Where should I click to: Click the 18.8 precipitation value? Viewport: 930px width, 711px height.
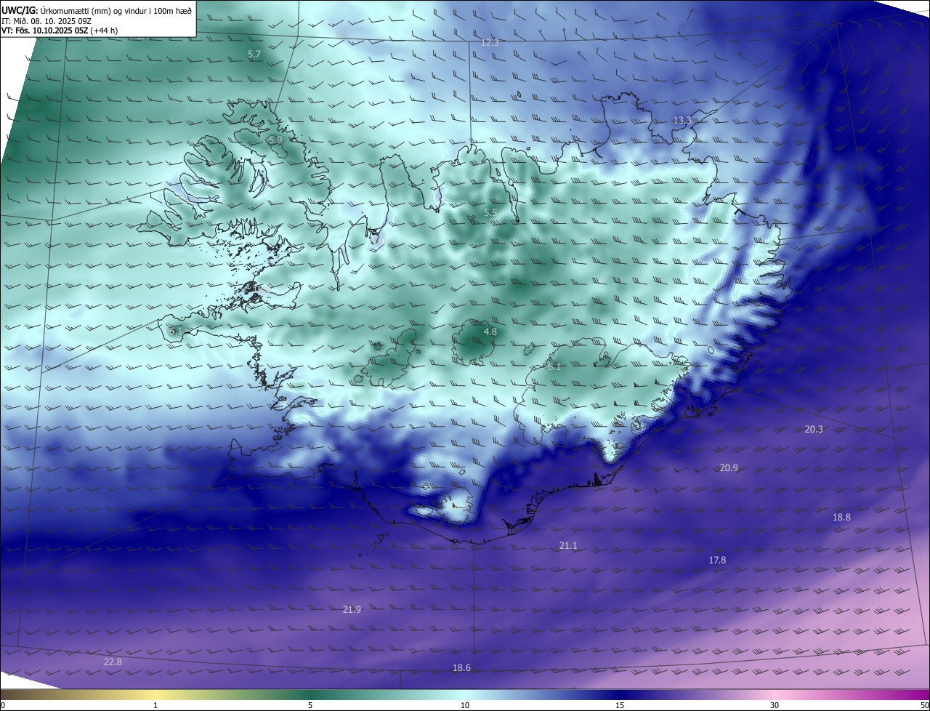coord(841,518)
